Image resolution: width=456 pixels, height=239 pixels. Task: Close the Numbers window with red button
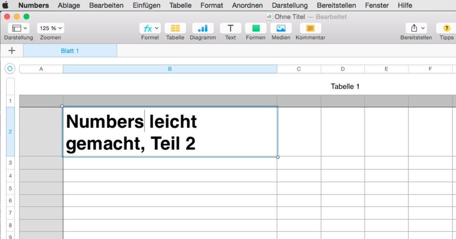[x=7, y=16]
